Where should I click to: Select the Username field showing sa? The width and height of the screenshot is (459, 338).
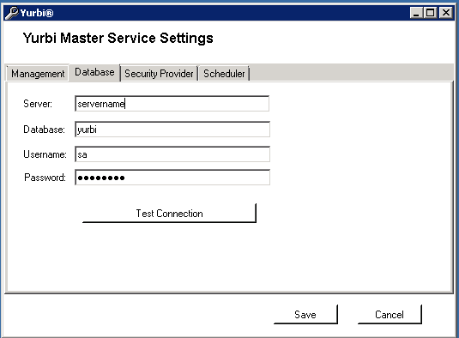pyautogui.click(x=172, y=154)
